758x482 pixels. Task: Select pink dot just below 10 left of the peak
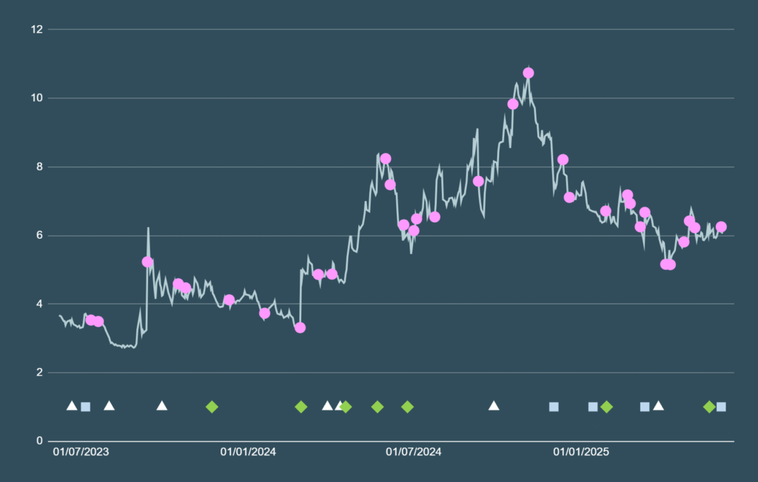(513, 104)
